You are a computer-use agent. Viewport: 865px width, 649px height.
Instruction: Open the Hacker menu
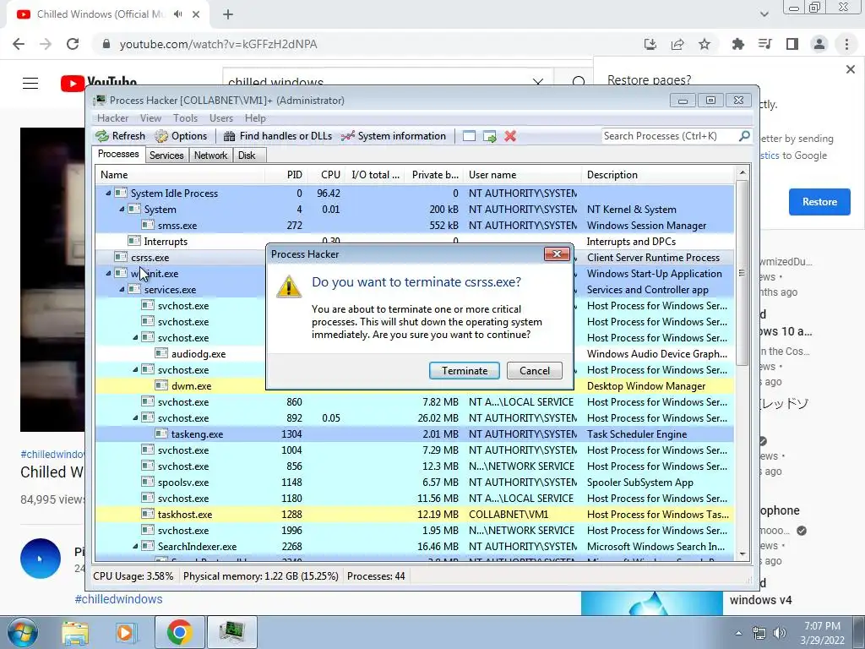coord(112,118)
